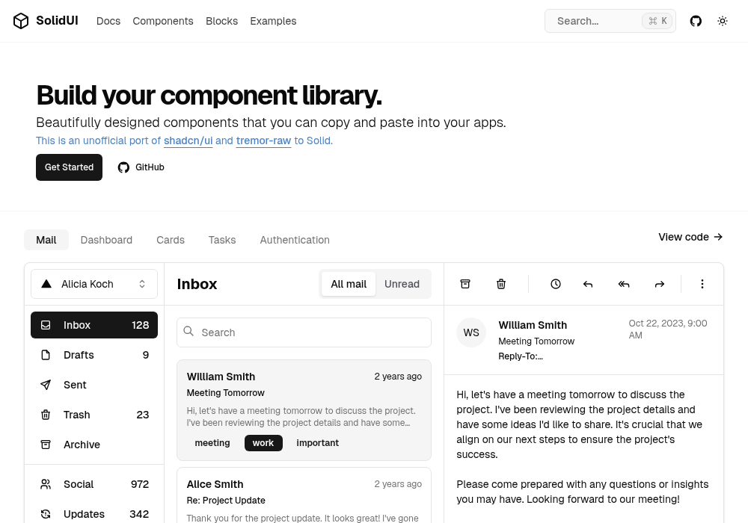Click the Reply arrow icon
The image size is (748, 523).
click(x=588, y=285)
